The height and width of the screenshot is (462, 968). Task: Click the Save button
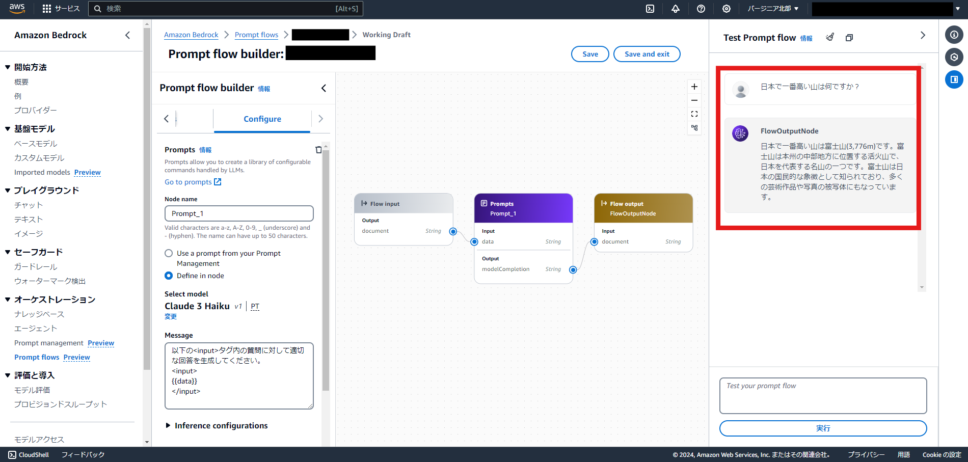tap(590, 54)
